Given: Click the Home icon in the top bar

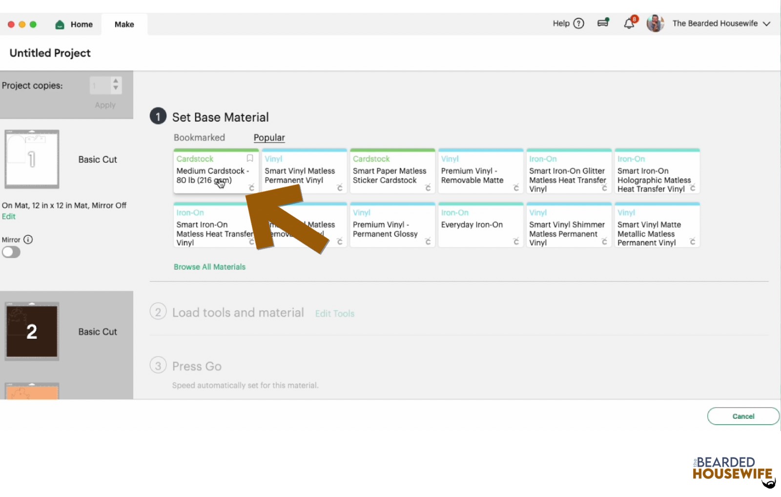Looking at the screenshot, I should [x=59, y=24].
